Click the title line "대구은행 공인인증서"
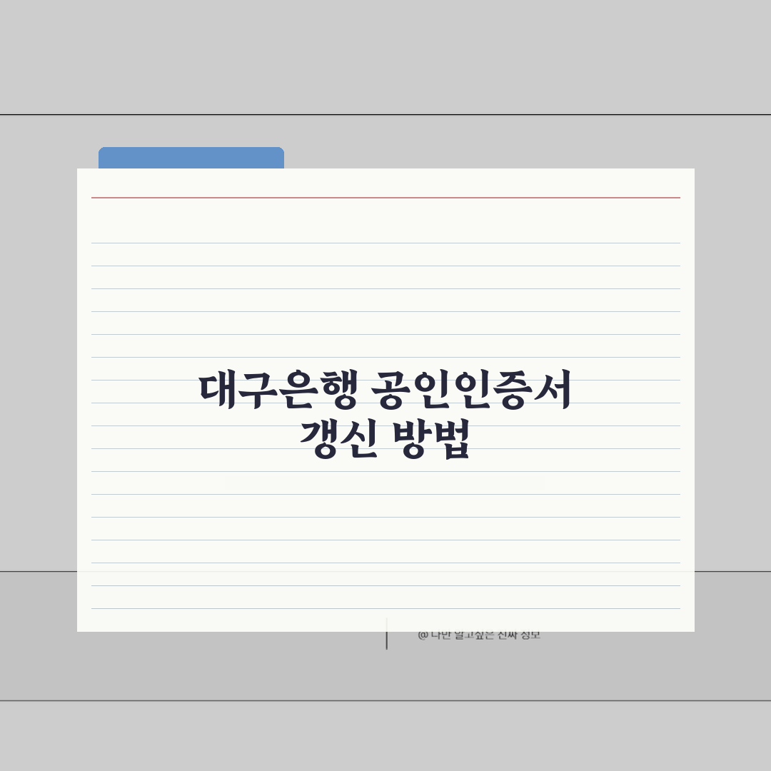This screenshot has height=771, width=771. click(385, 390)
